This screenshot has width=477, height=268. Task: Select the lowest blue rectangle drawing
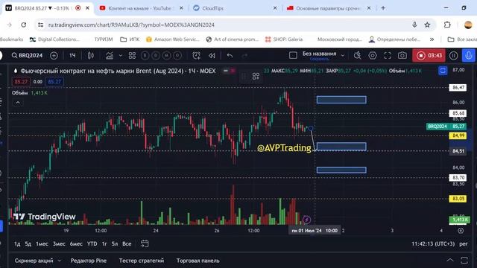coord(341,170)
